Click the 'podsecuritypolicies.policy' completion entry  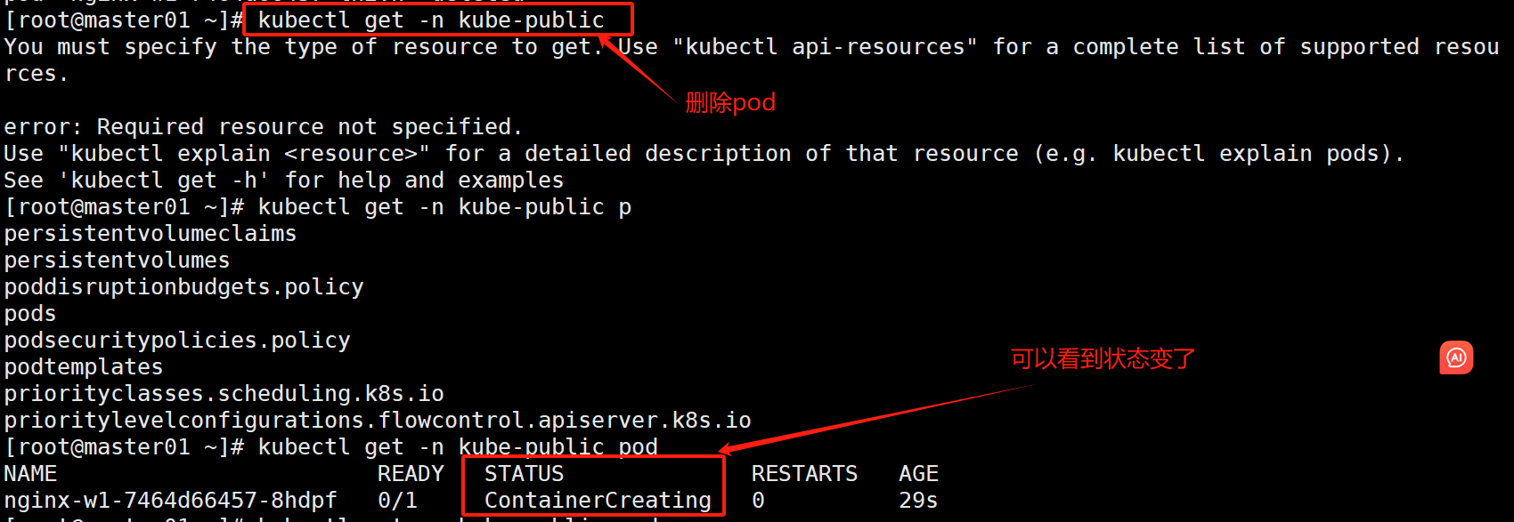pyautogui.click(x=177, y=341)
